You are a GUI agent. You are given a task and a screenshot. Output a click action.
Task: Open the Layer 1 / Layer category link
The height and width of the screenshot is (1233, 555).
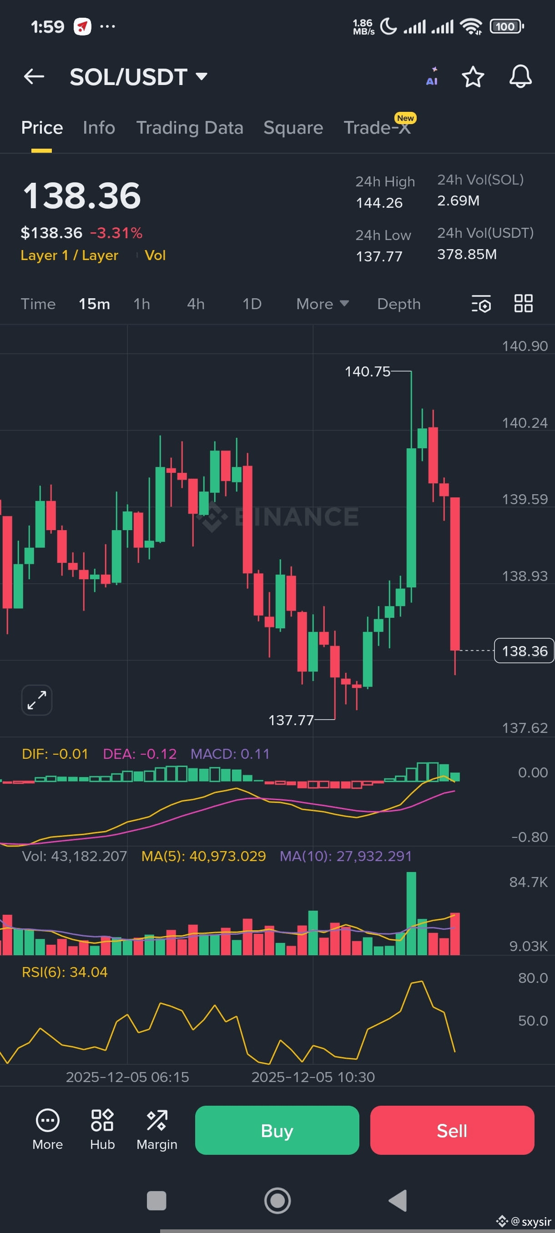pyautogui.click(x=69, y=255)
